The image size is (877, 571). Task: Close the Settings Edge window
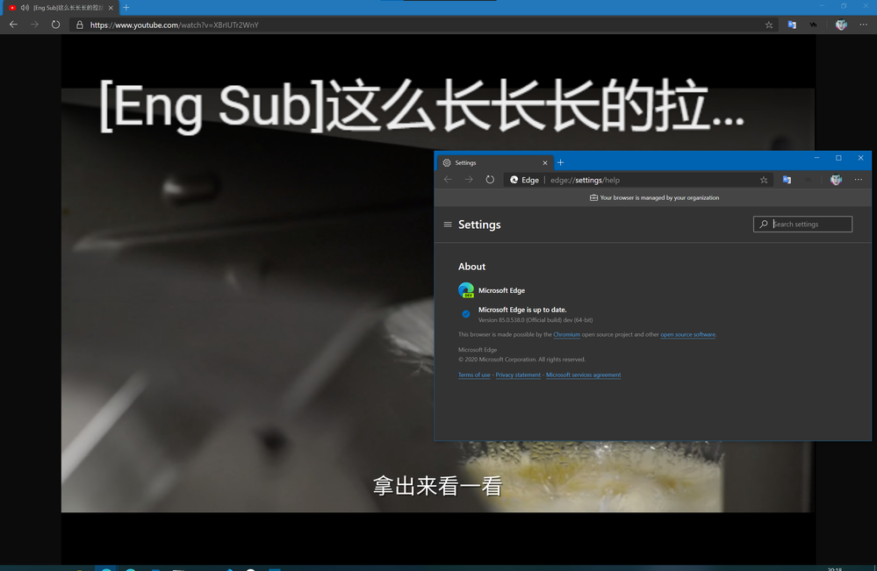click(x=861, y=158)
